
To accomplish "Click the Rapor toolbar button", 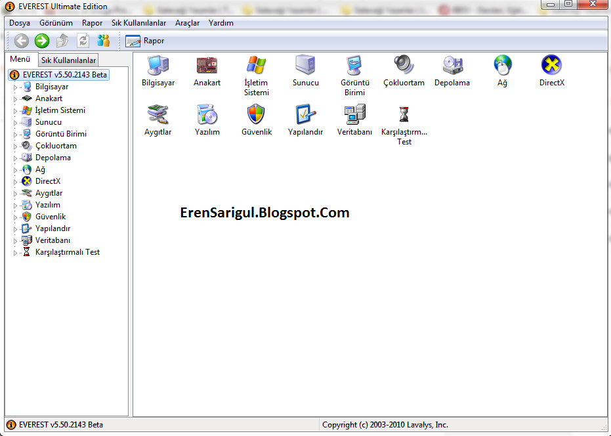I will (x=143, y=40).
